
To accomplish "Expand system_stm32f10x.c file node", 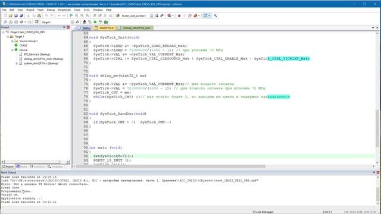I will (x=17, y=64).
